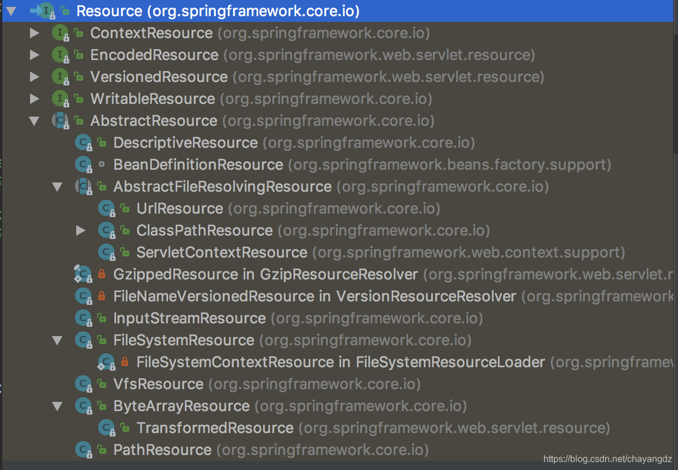Select the root Resource interface row
The width and height of the screenshot is (678, 470).
[218, 11]
